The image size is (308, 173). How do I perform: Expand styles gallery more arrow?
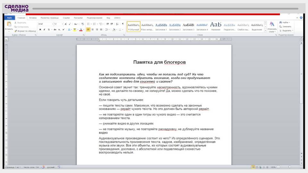click(266, 30)
